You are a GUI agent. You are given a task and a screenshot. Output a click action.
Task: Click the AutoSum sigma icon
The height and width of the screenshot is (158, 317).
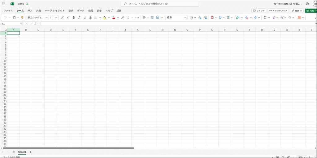pos(265,18)
